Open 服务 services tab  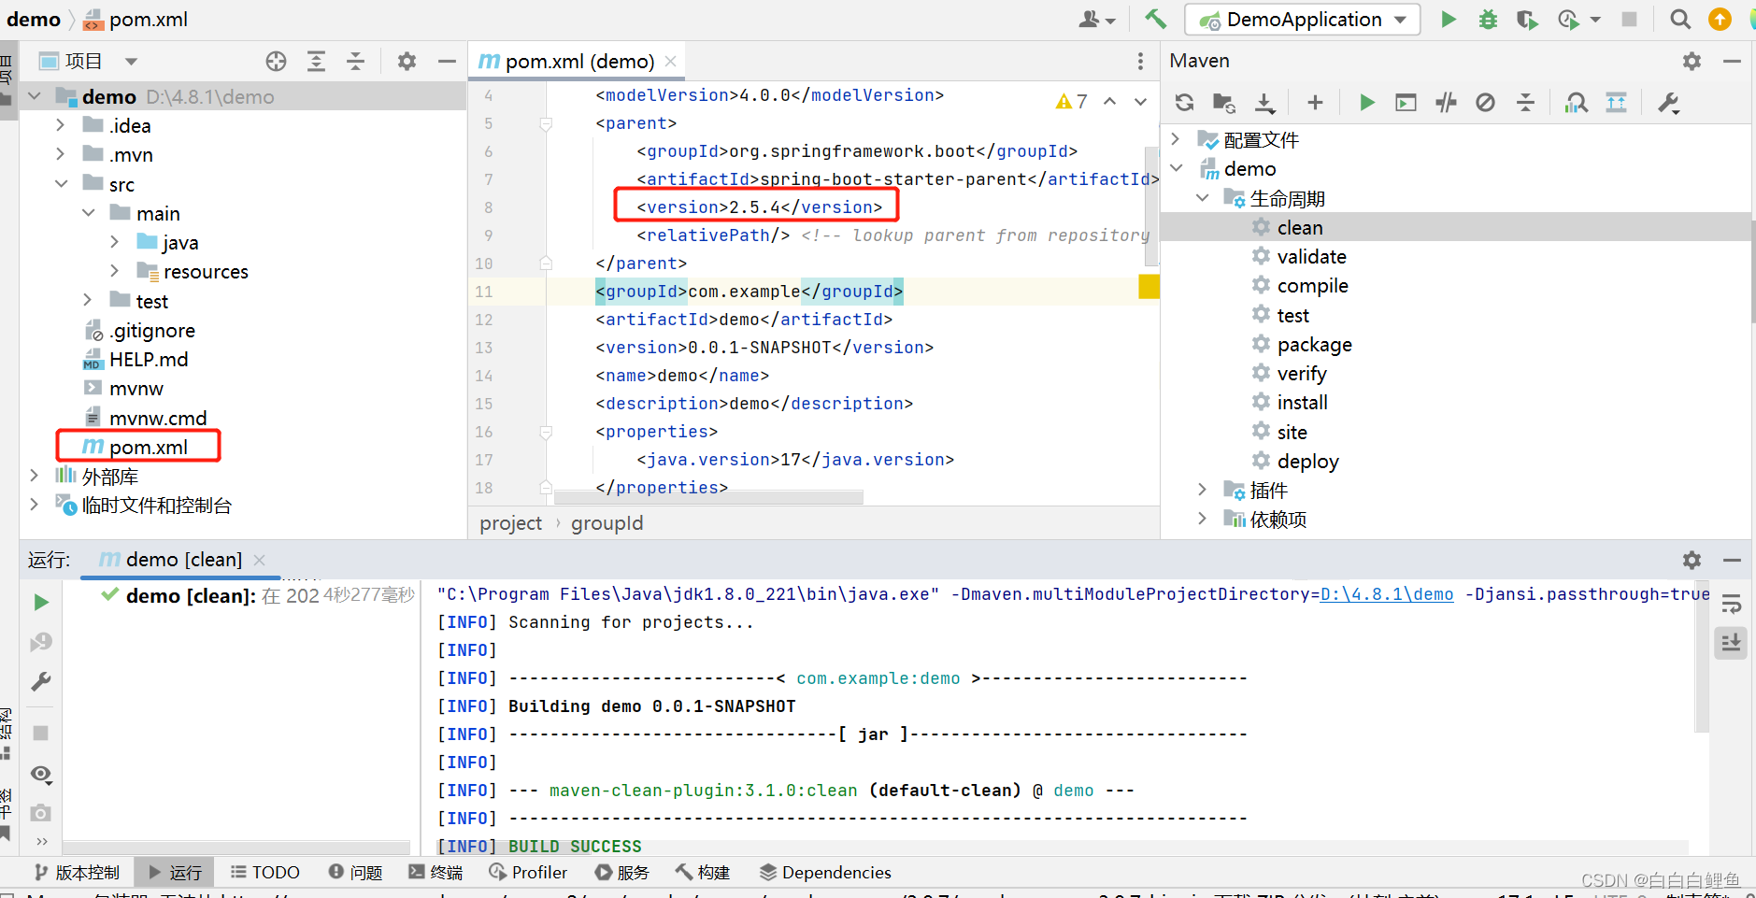click(622, 872)
